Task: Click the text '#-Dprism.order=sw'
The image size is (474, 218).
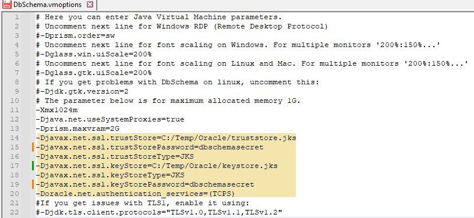Action: [75, 36]
